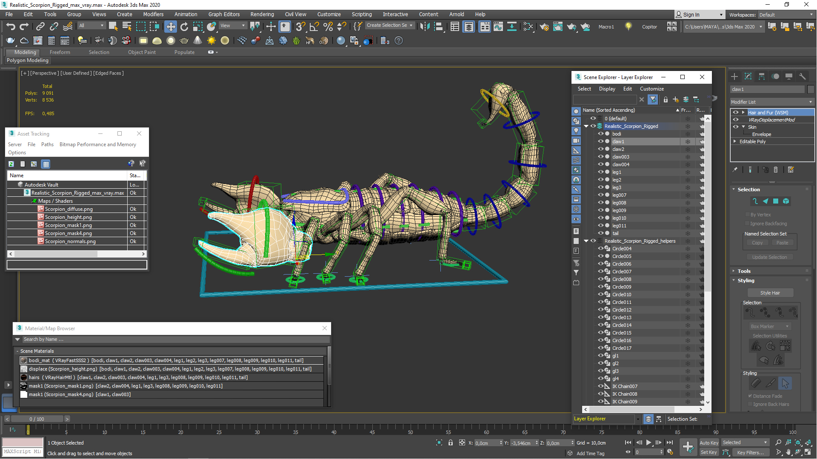Open the Graph Editors menu
817x459 pixels.
(x=224, y=14)
